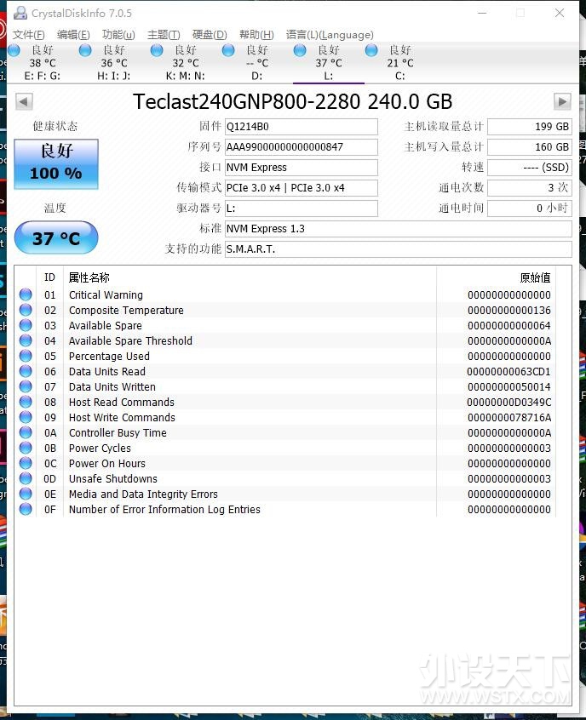Go to next disk with right arrow
Image resolution: width=586 pixels, height=720 pixels.
tap(562, 101)
